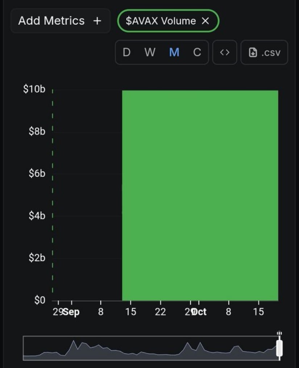Click the 22 date tick on the x-axis
Image resolution: width=299 pixels, height=368 pixels.
(160, 312)
